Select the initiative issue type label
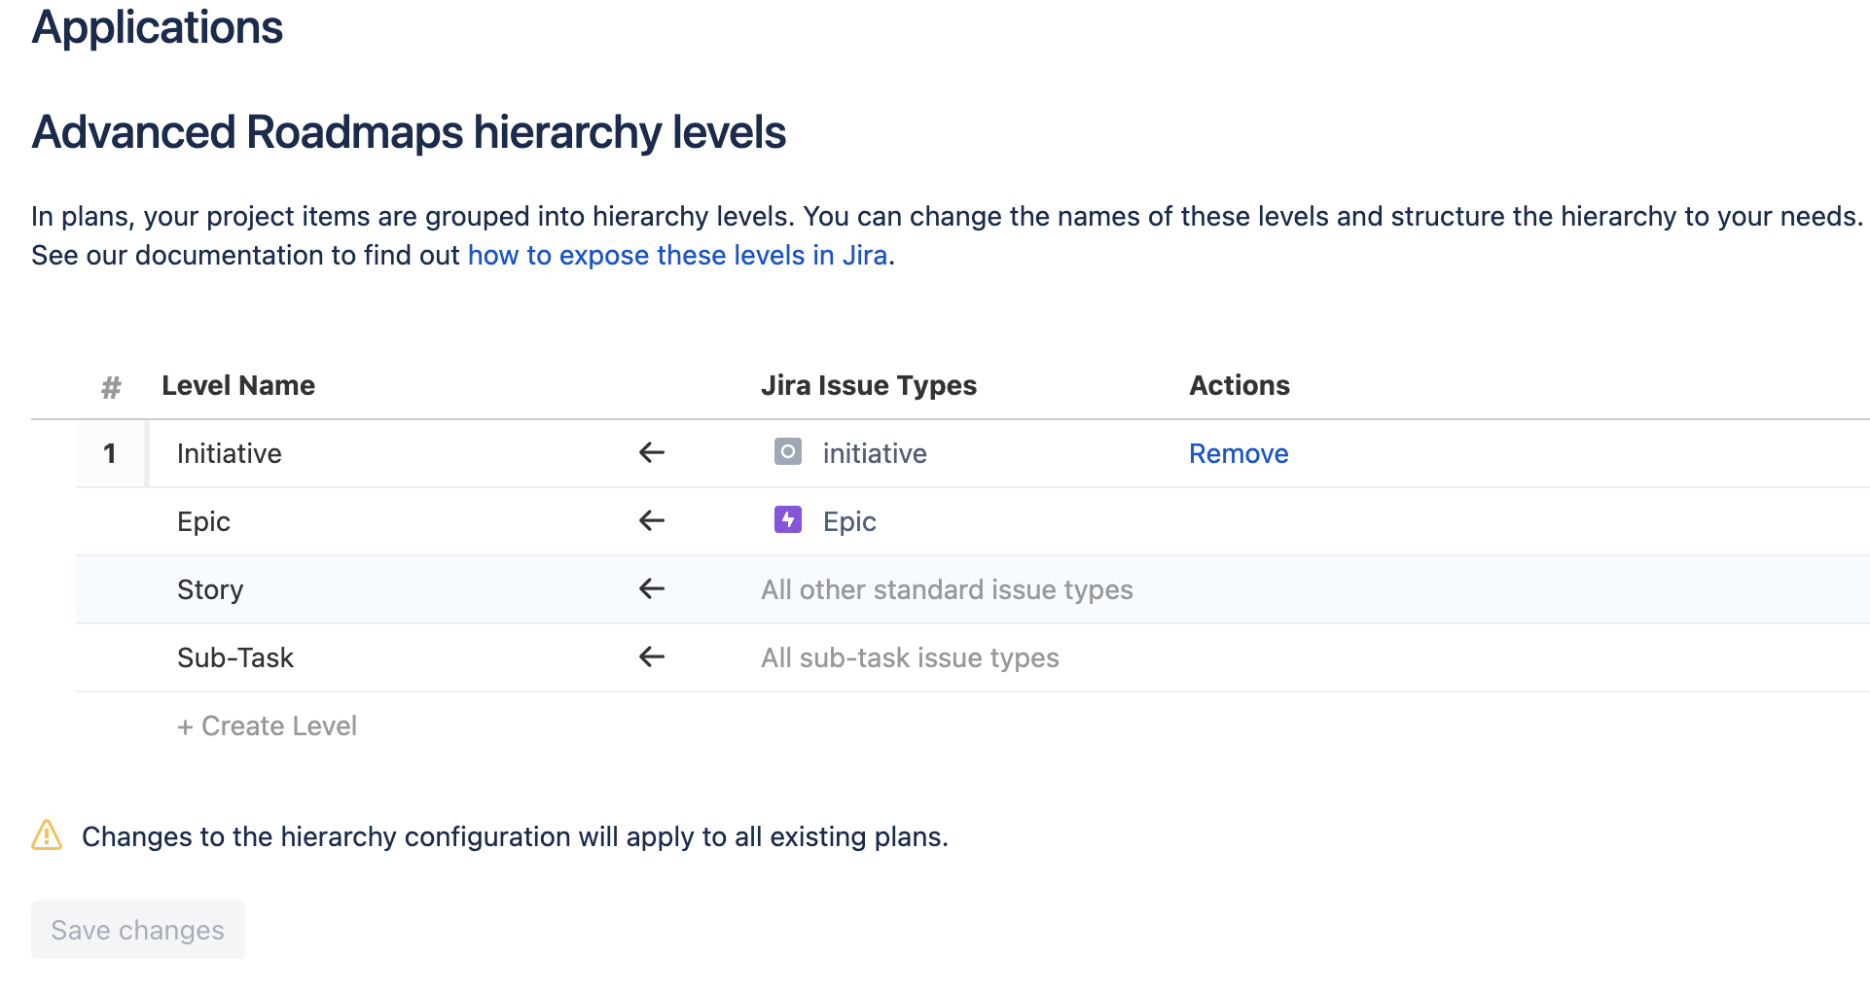This screenshot has width=1870, height=992. (875, 453)
